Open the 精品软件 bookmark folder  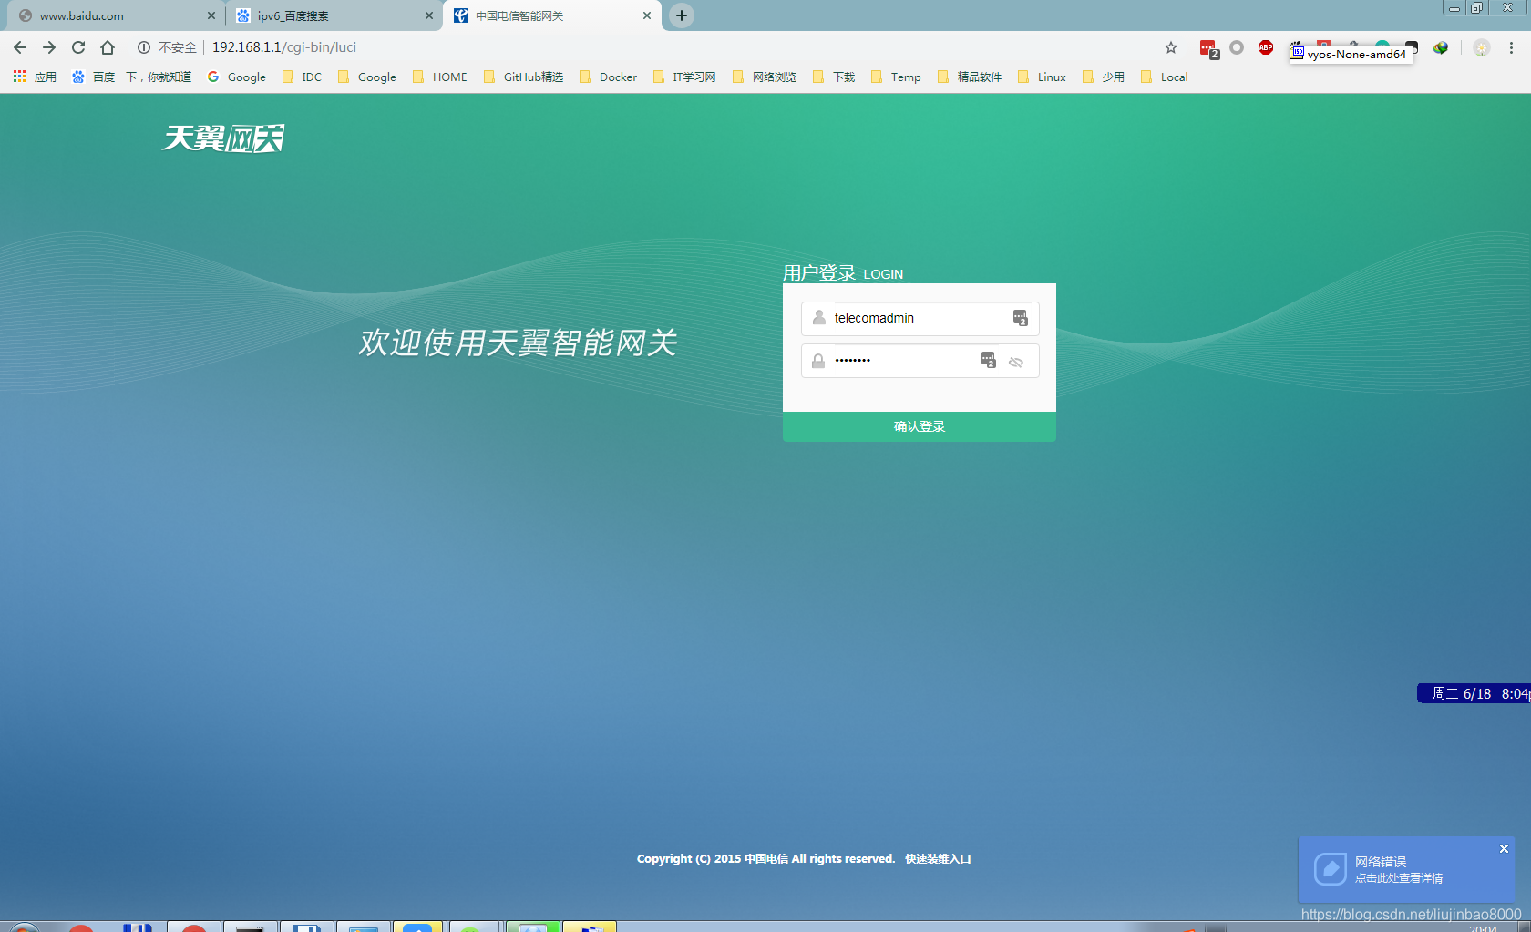[970, 77]
